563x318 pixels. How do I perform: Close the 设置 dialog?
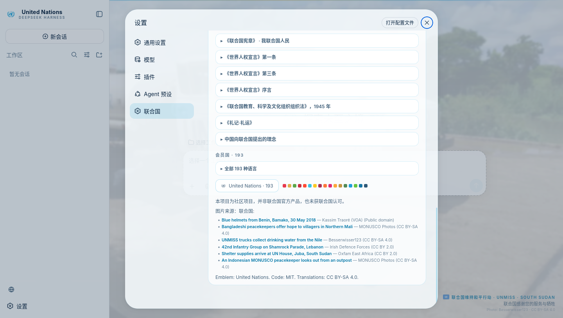coord(427,23)
